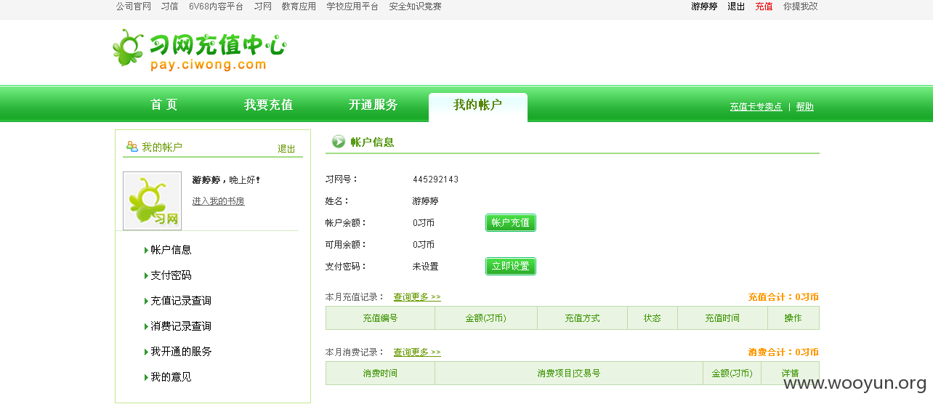Click 教育应用 in the top bar
Viewport: 933px width, 404px height.
point(299,7)
